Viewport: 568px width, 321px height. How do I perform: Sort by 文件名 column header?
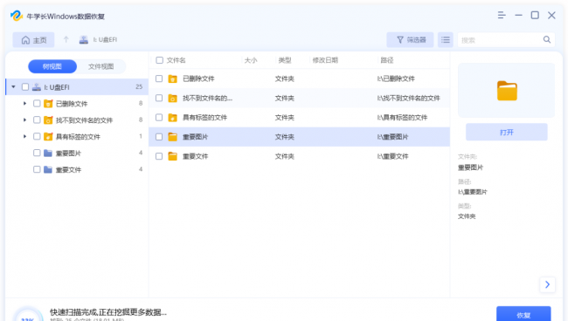(x=176, y=60)
